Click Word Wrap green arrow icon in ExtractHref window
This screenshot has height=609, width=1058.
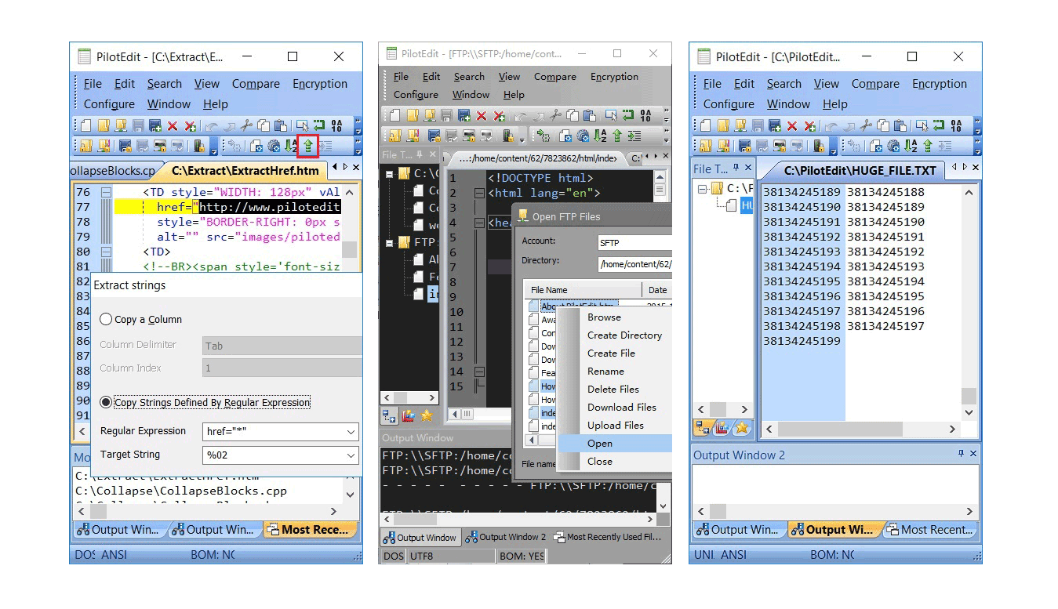click(x=319, y=125)
